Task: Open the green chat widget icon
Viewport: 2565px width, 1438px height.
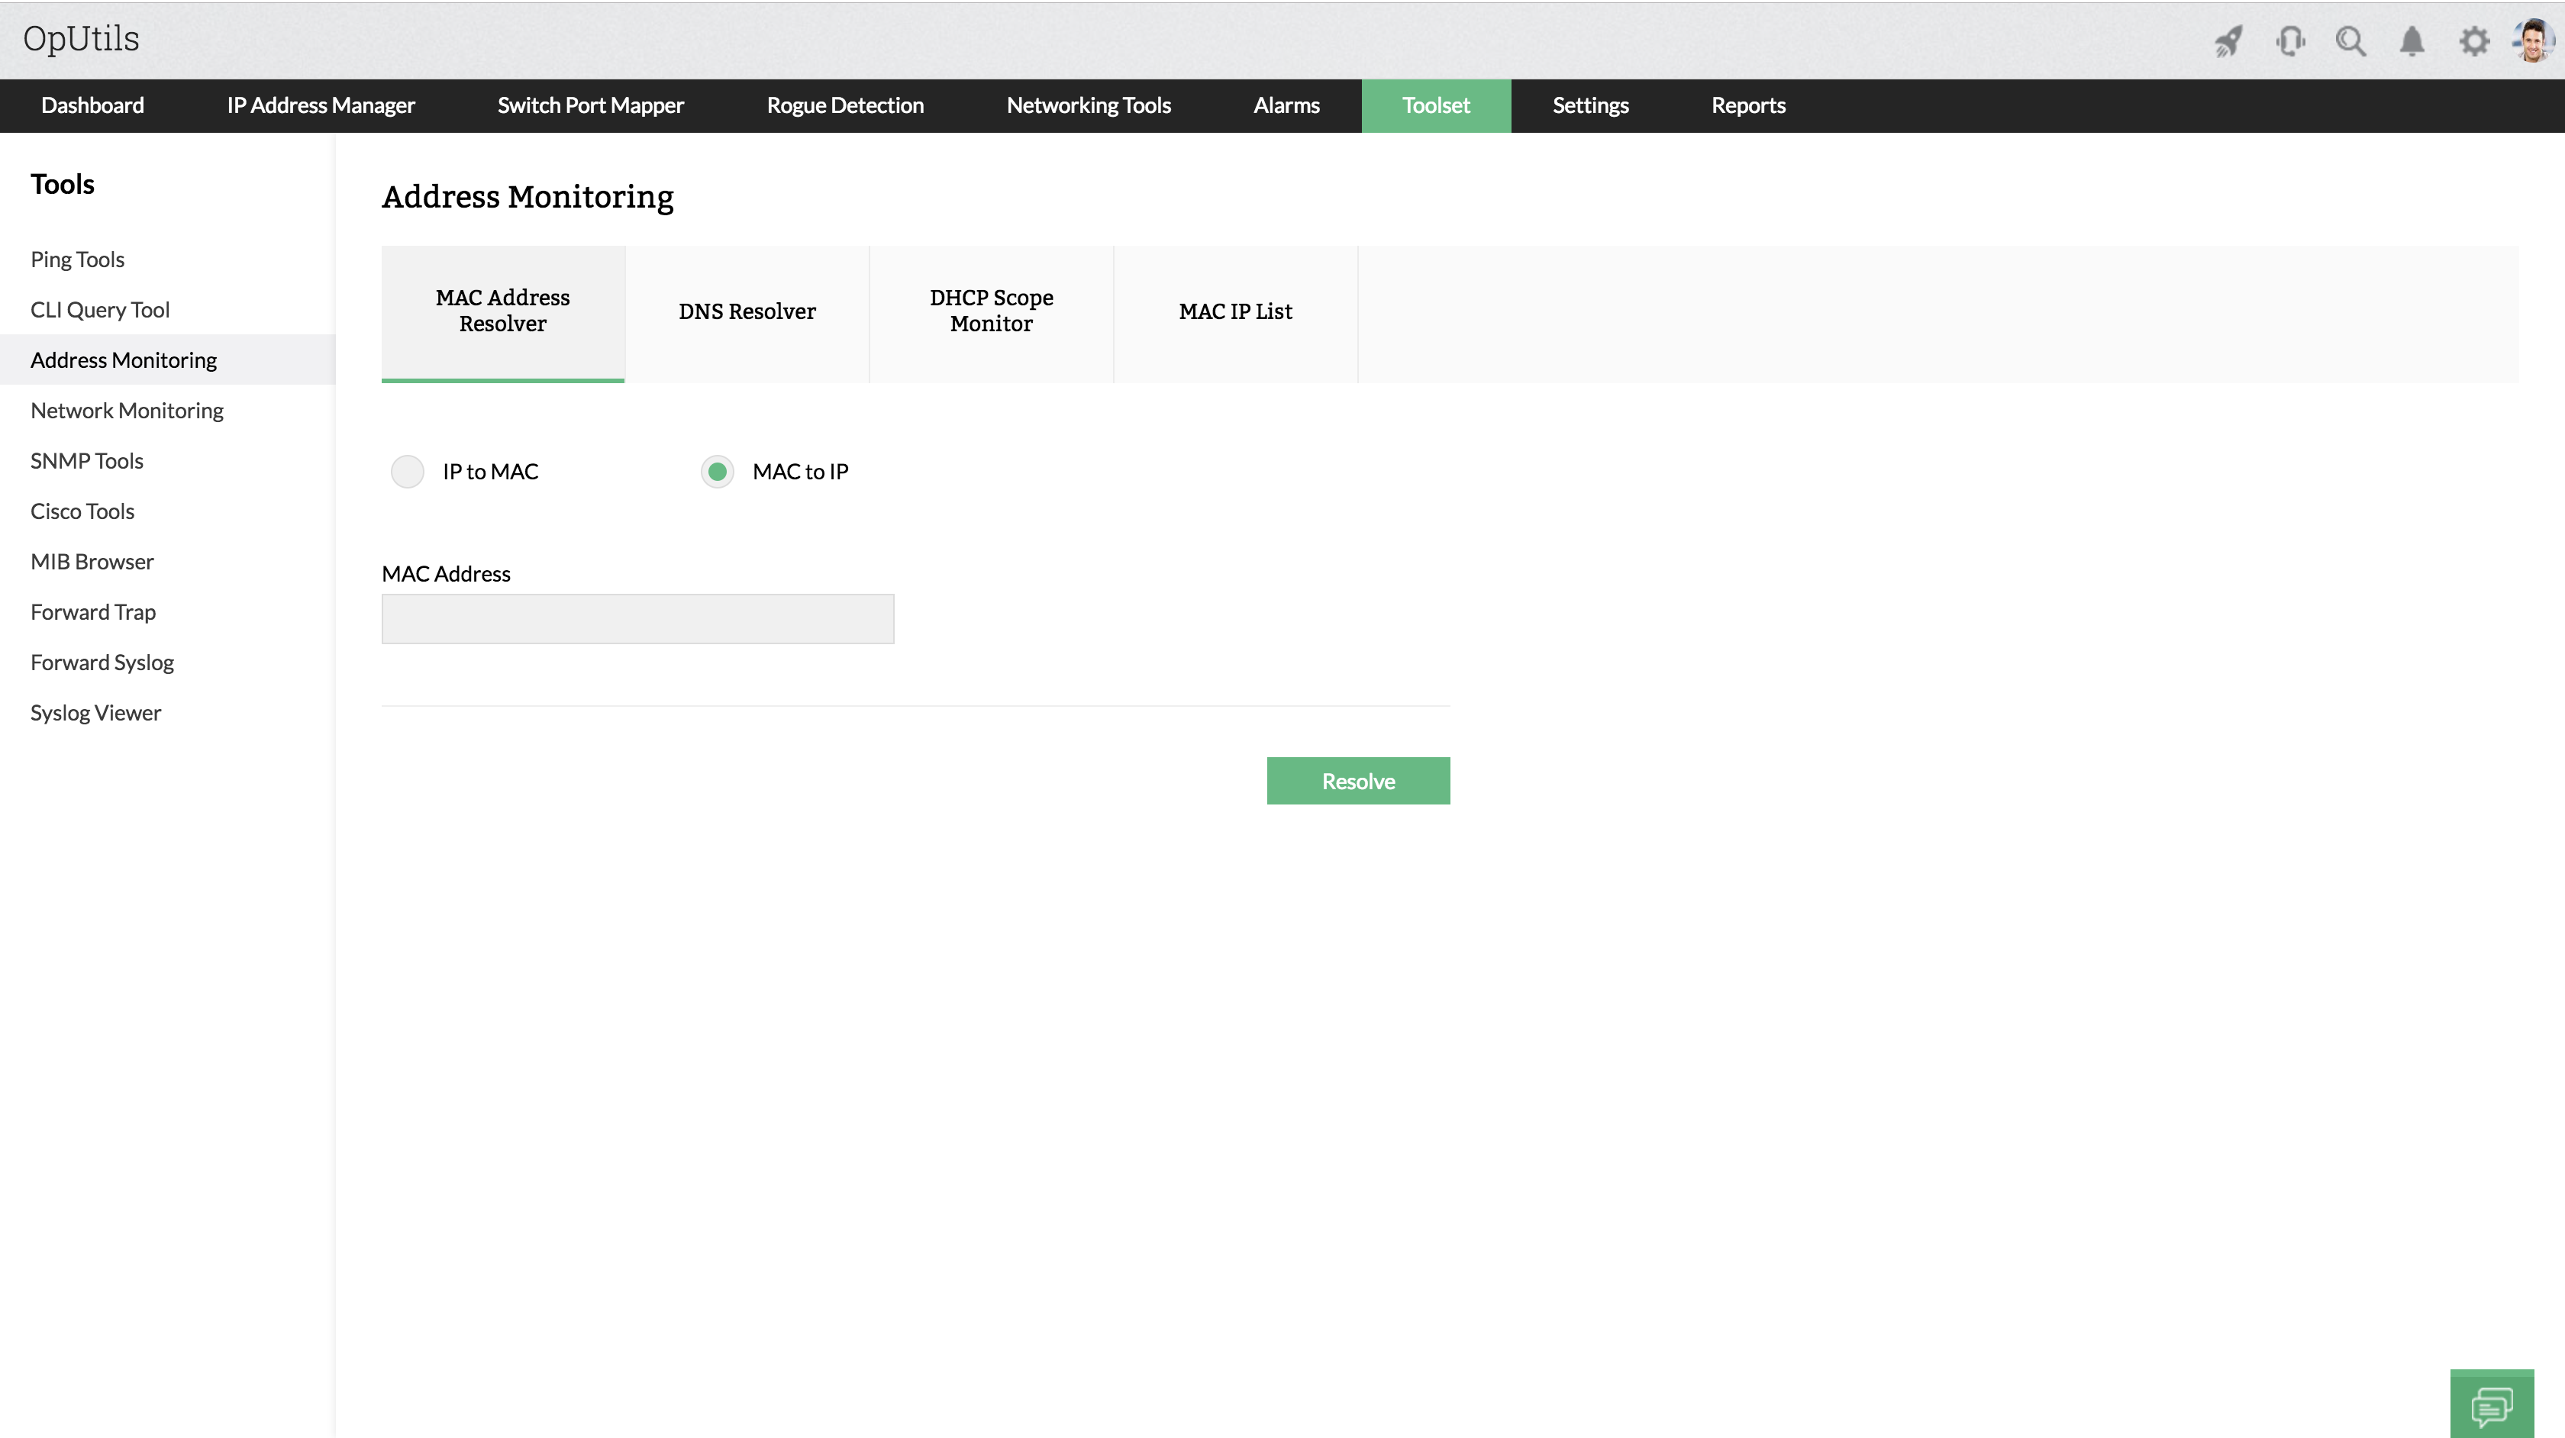Action: point(2491,1405)
